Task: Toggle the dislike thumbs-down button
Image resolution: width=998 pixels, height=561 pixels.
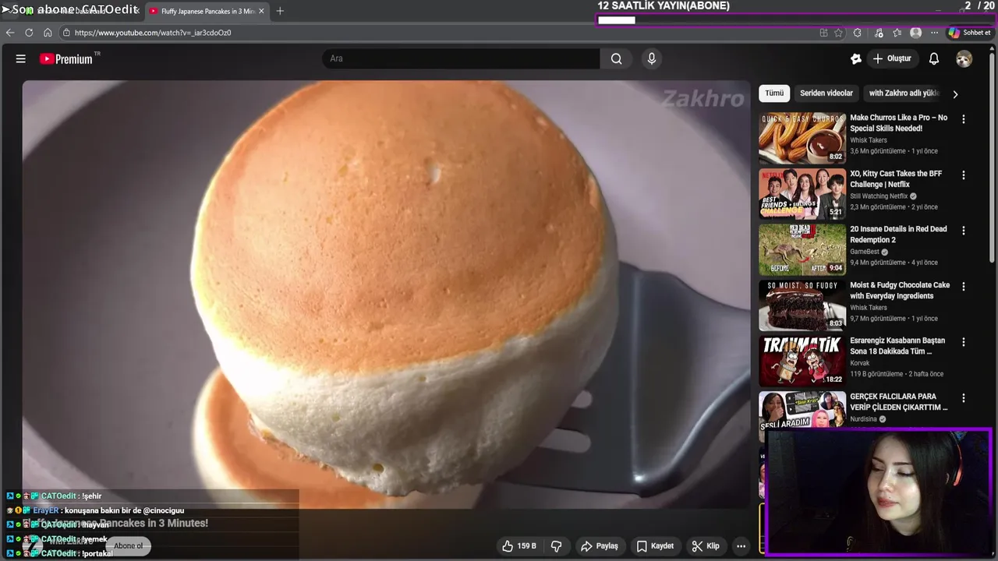Action: (557, 546)
